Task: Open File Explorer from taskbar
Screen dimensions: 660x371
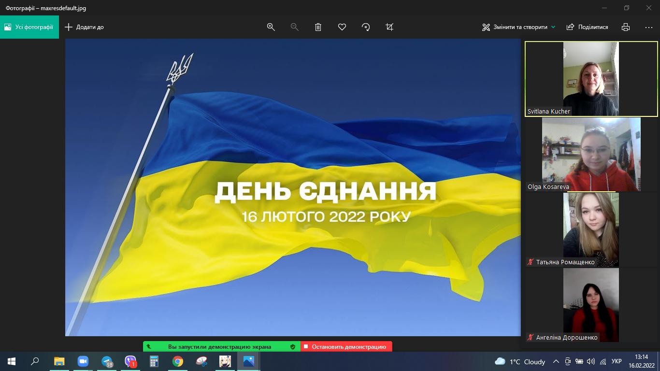Action: pyautogui.click(x=59, y=361)
